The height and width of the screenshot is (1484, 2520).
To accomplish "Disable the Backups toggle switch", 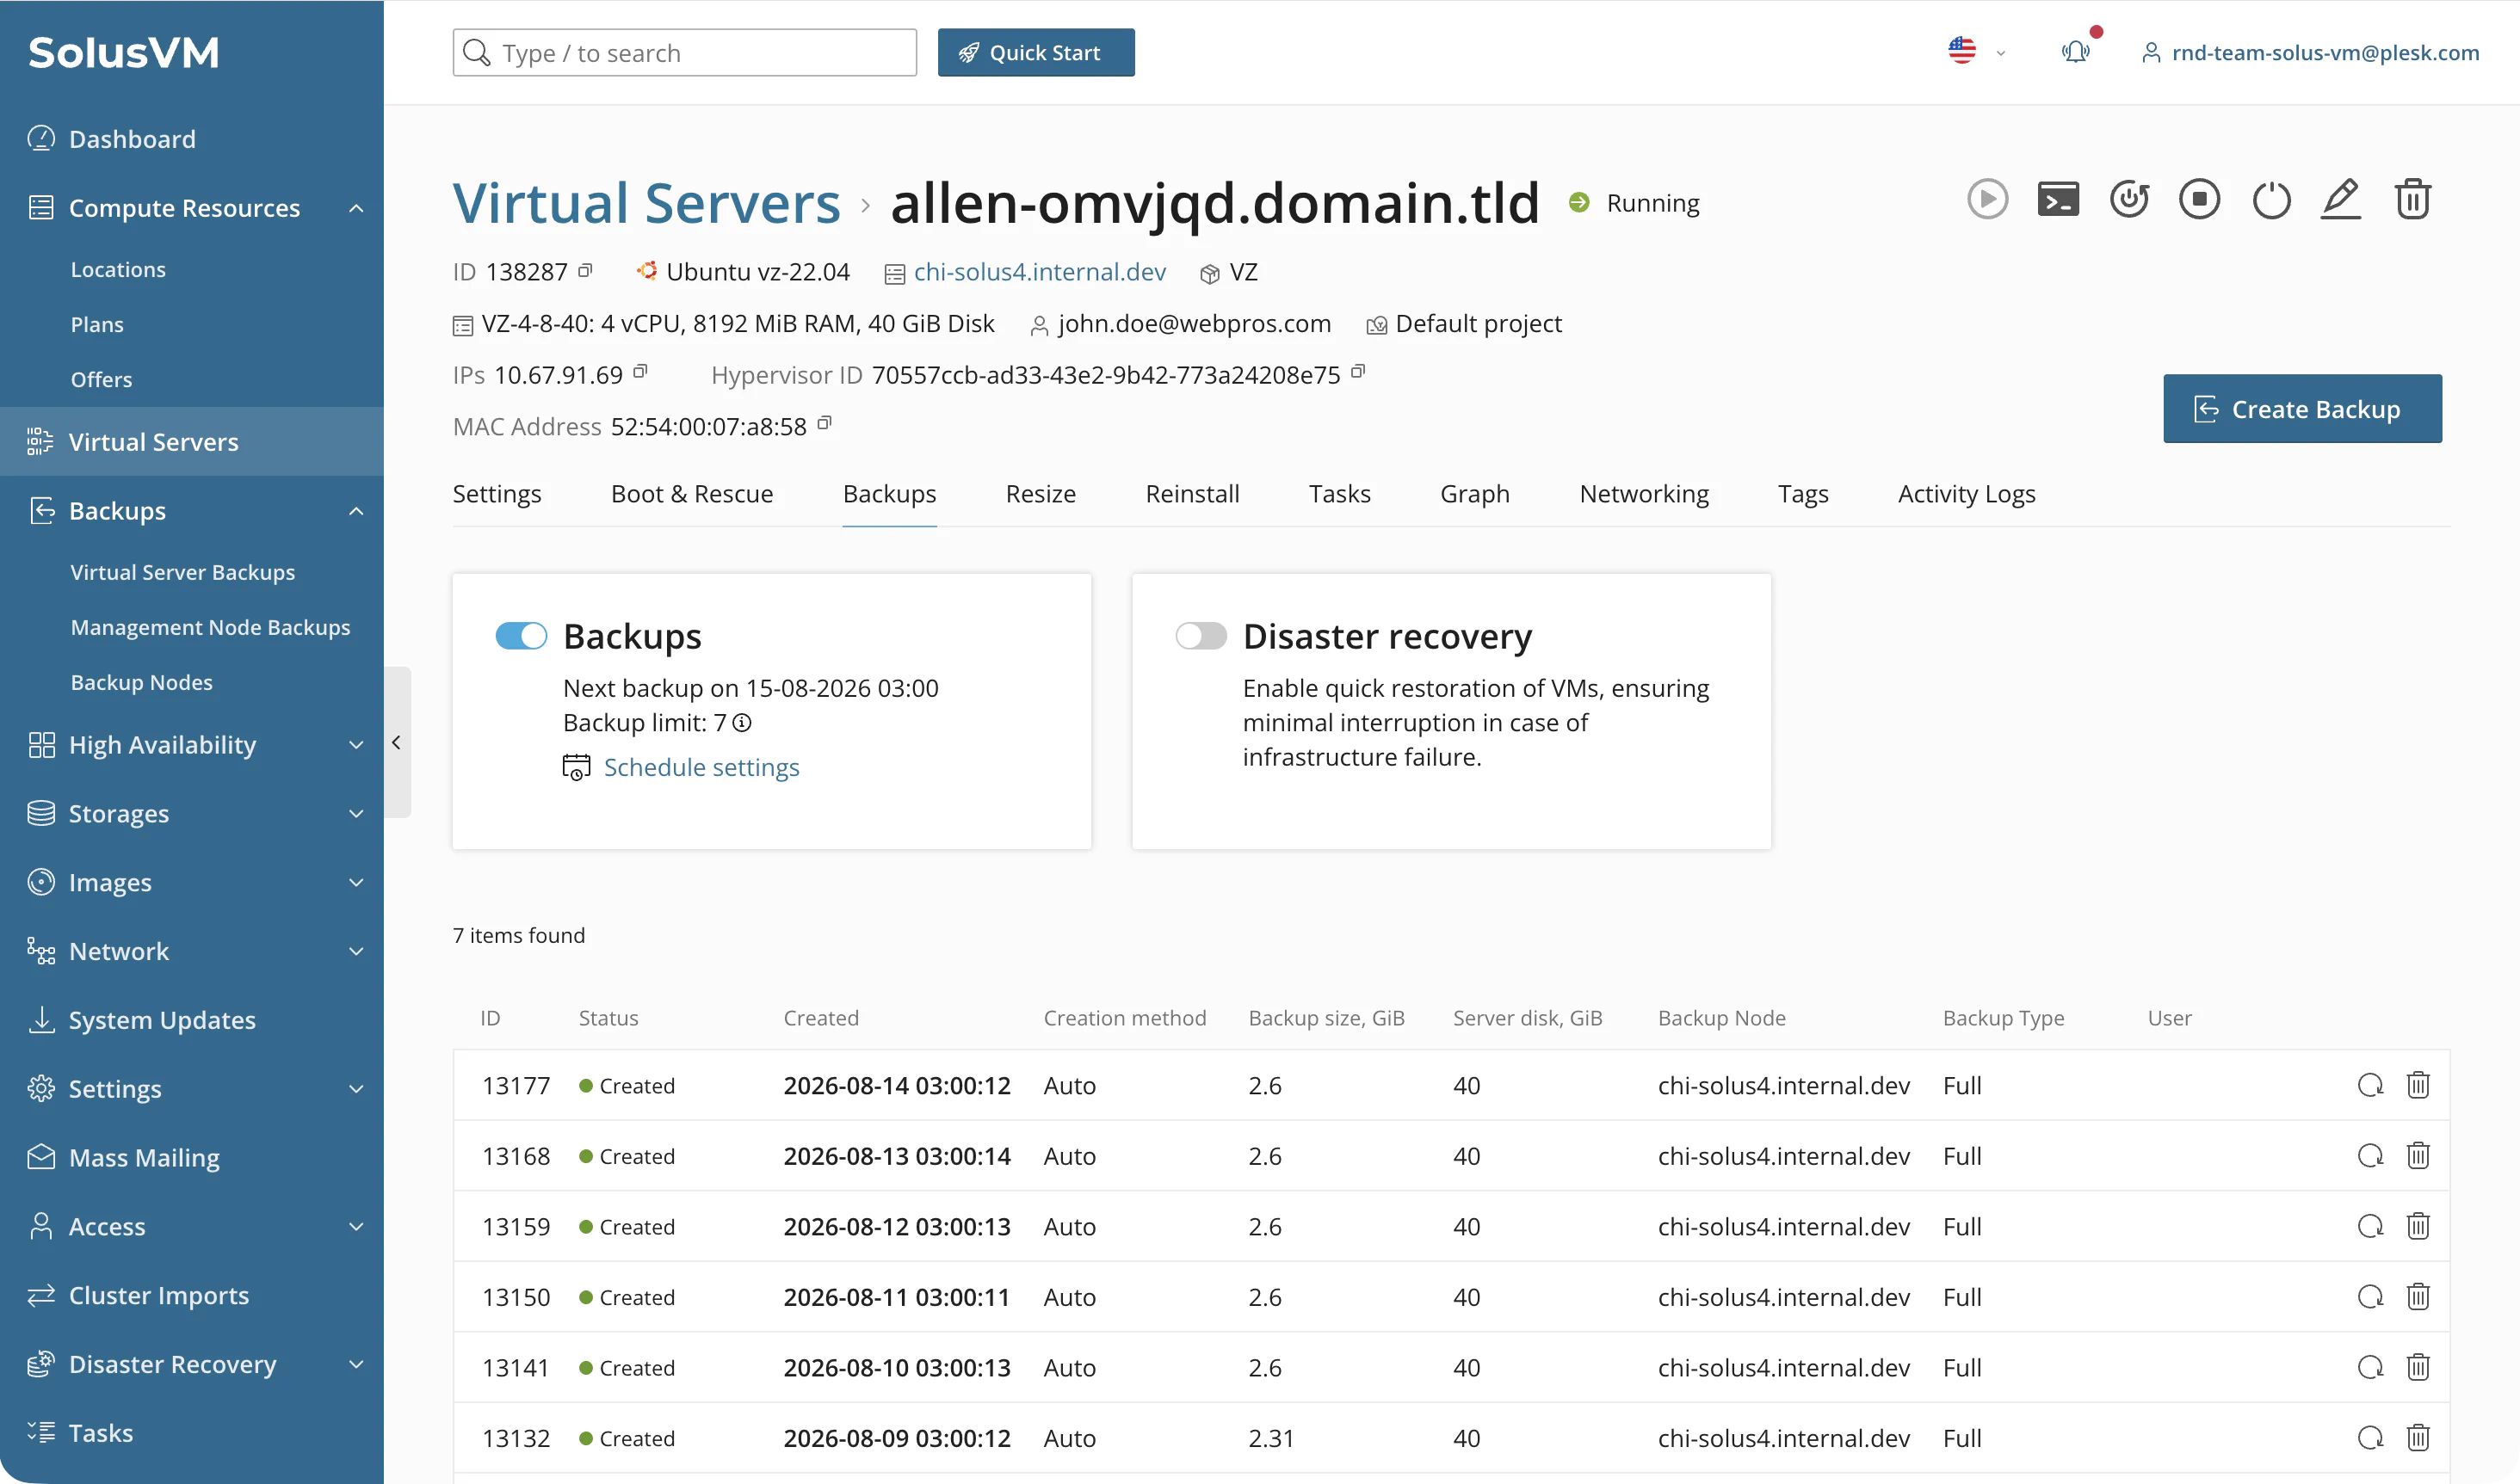I will pos(522,636).
